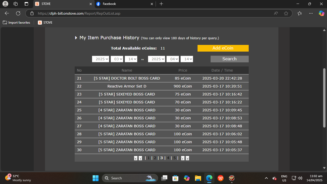Click the back navigation arrow

[x=7, y=13]
